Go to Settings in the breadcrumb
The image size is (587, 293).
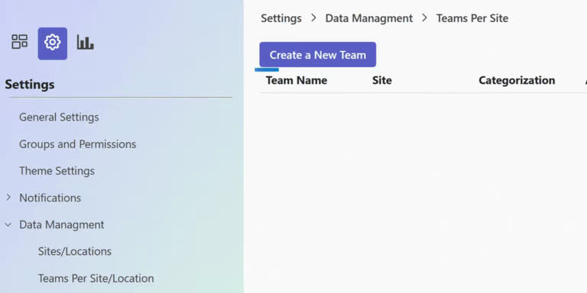281,18
